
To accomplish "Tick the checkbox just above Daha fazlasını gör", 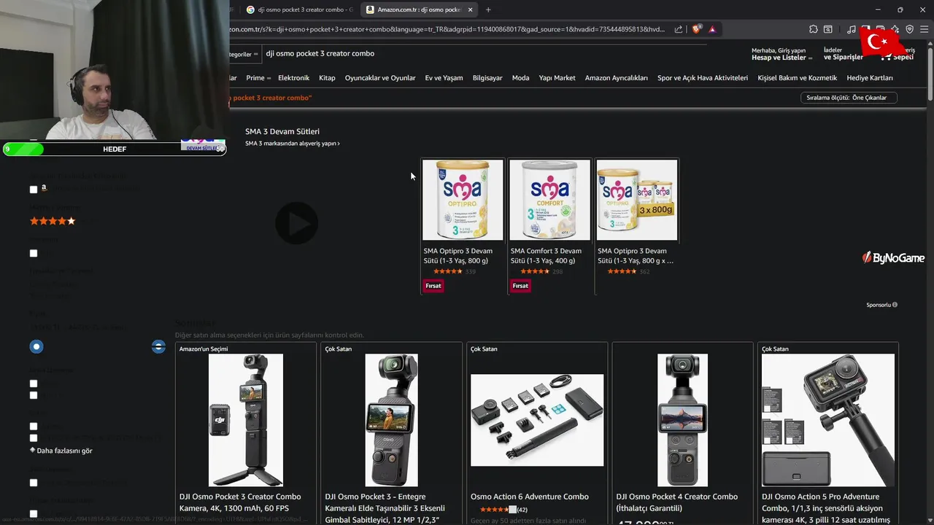I will [34, 438].
